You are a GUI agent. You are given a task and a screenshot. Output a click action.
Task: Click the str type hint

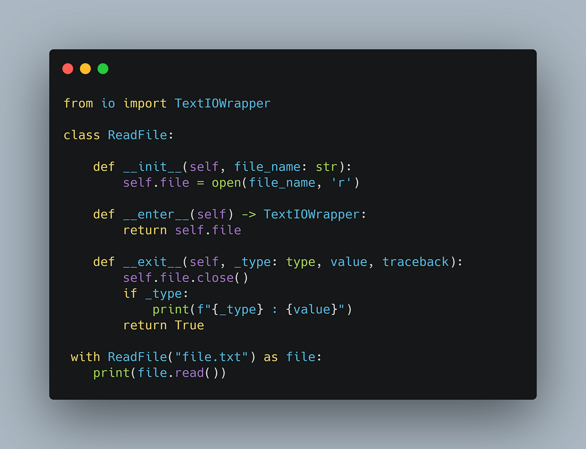[x=326, y=167]
